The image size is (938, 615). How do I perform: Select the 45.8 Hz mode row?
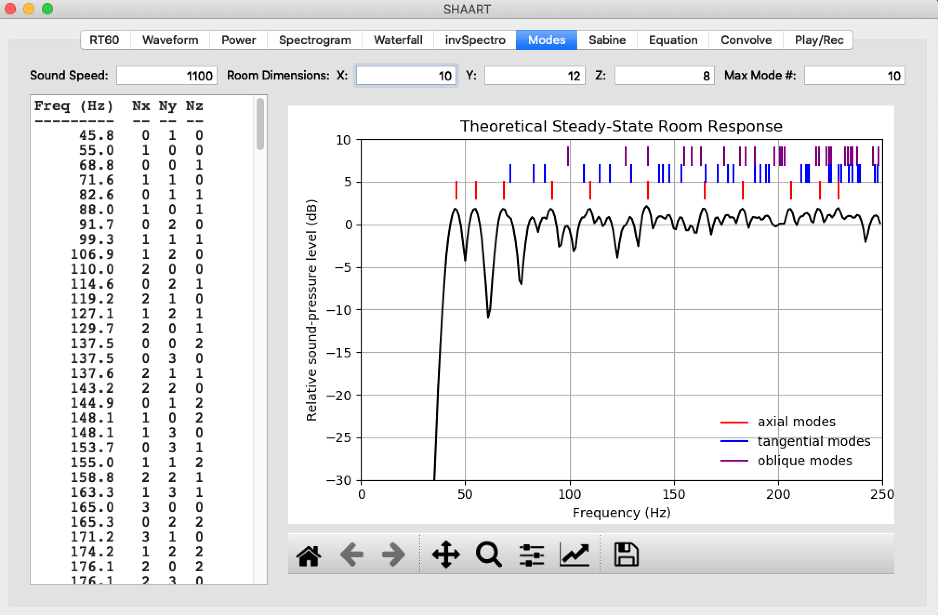[x=142, y=135]
